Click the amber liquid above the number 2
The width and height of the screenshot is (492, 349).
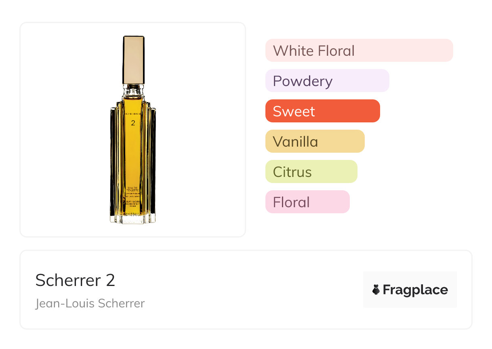coord(133,104)
